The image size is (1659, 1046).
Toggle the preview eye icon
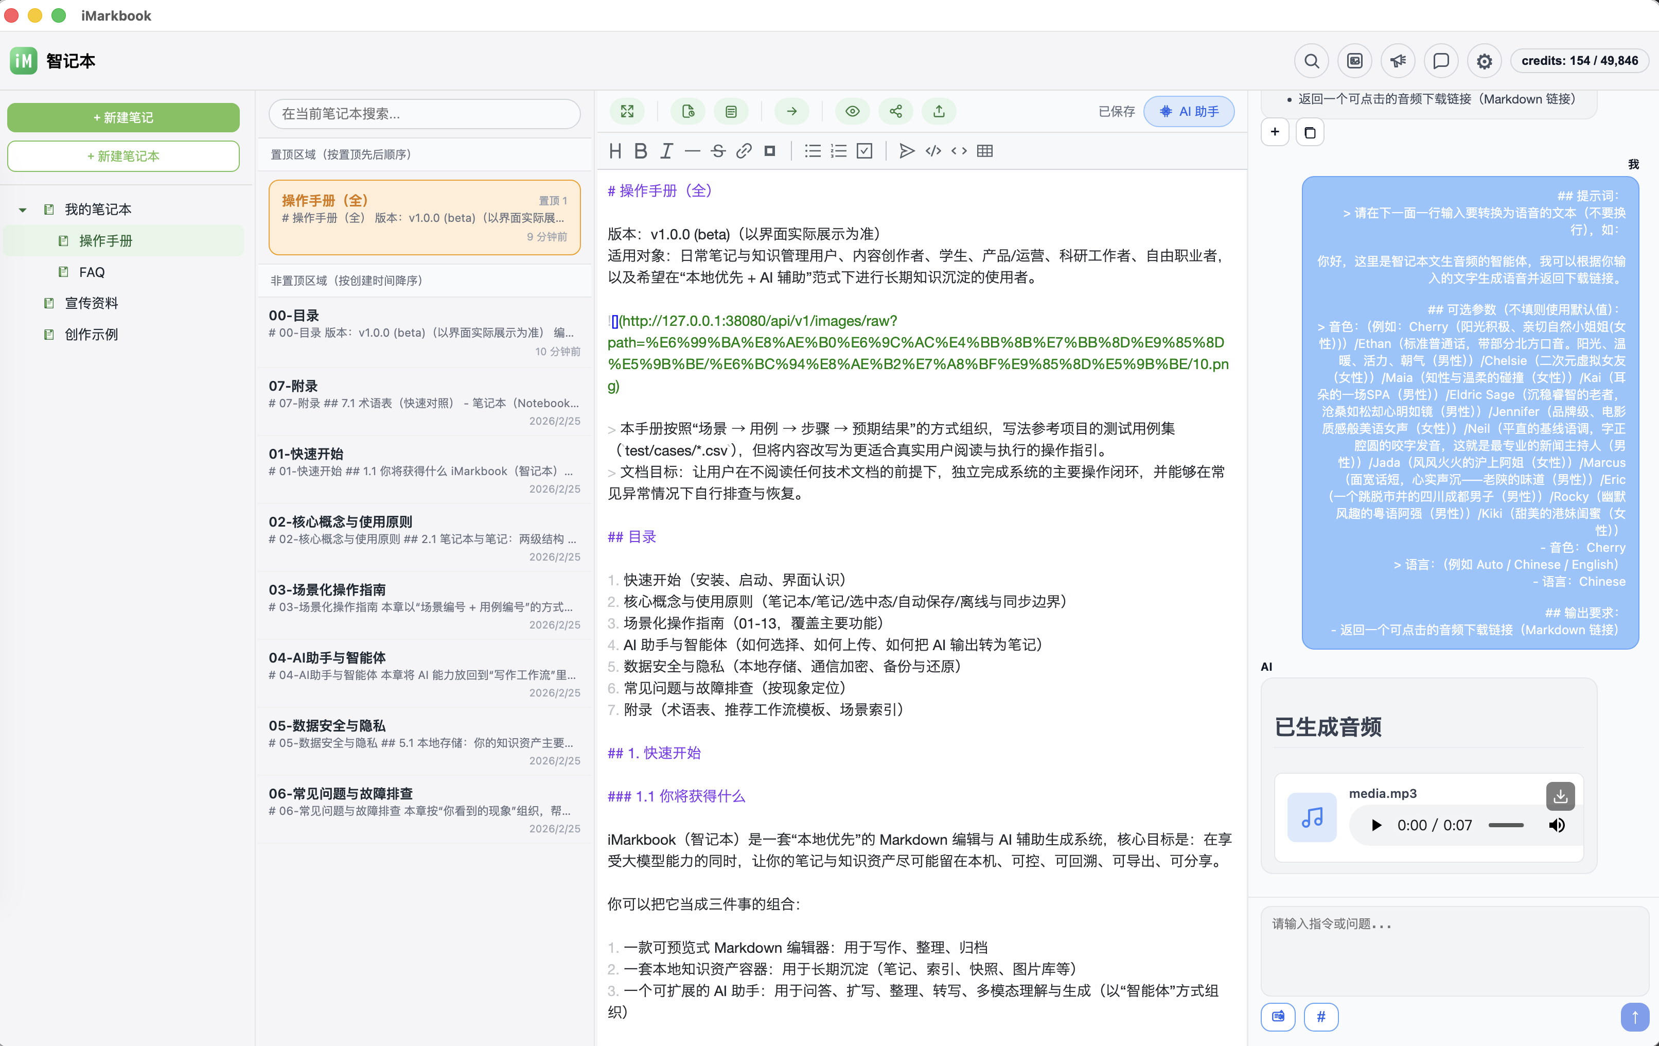(x=852, y=111)
